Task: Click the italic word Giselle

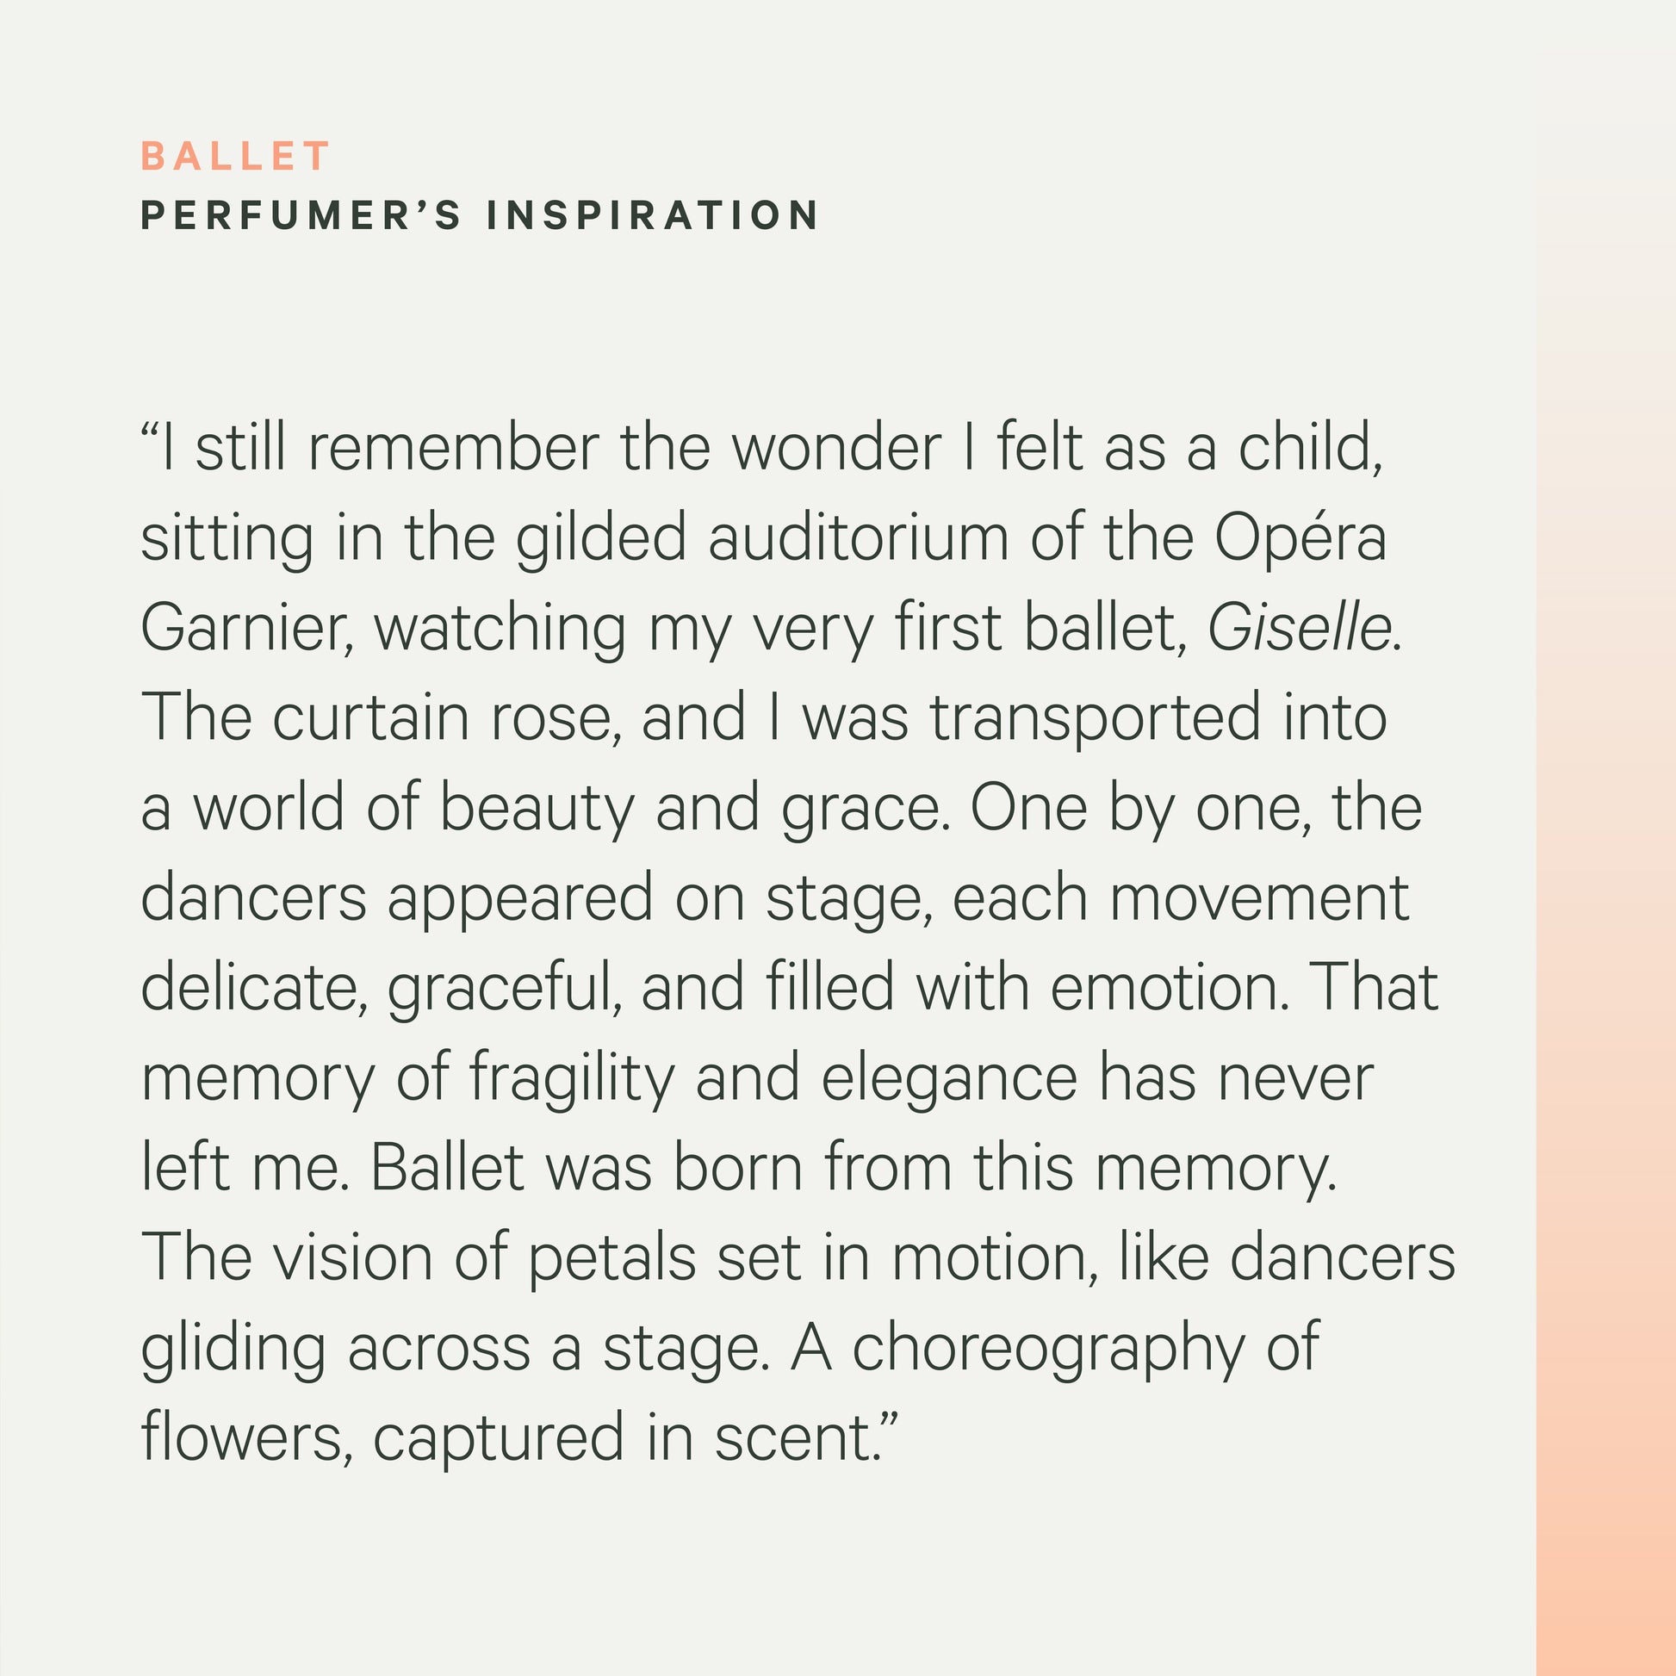Action: click(x=1300, y=628)
